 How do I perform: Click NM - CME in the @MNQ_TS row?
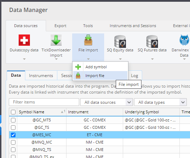click(95, 150)
